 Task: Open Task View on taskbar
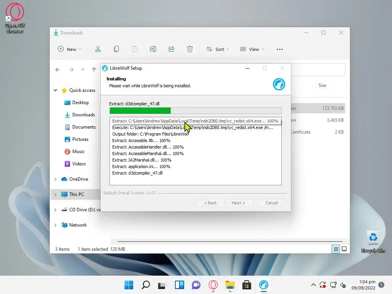coord(162,285)
